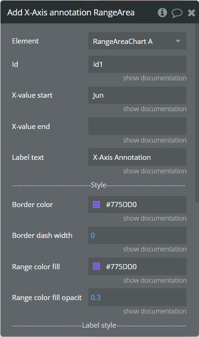Show documentation under Label text
The image size is (199, 337).
[155, 171]
